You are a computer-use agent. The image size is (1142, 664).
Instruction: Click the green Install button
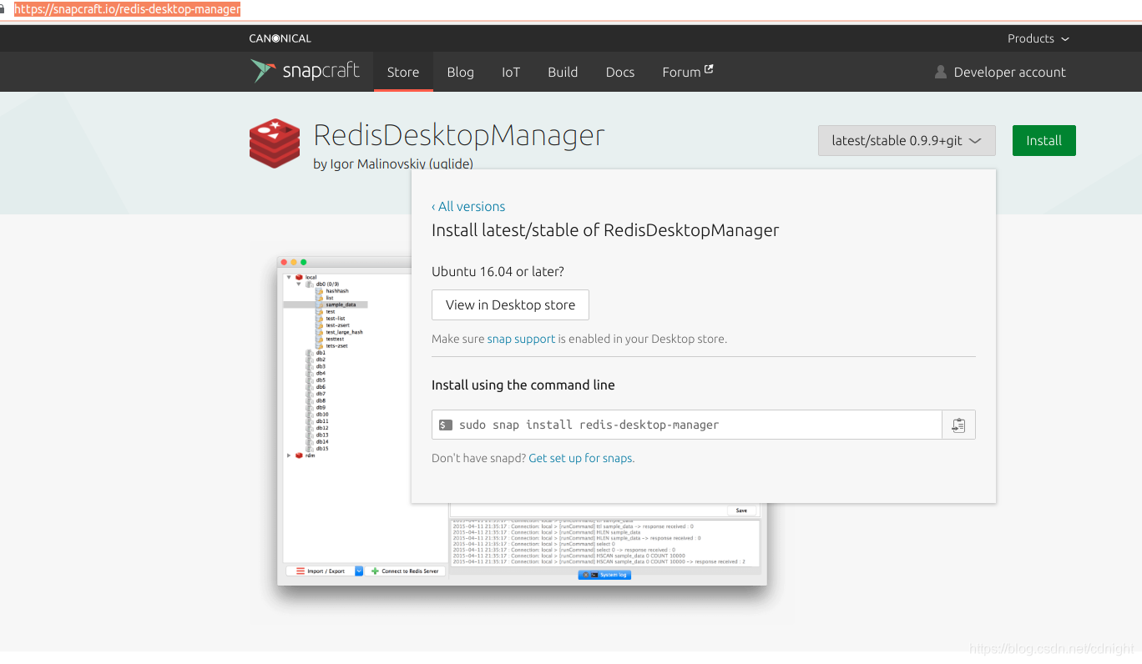tap(1043, 140)
